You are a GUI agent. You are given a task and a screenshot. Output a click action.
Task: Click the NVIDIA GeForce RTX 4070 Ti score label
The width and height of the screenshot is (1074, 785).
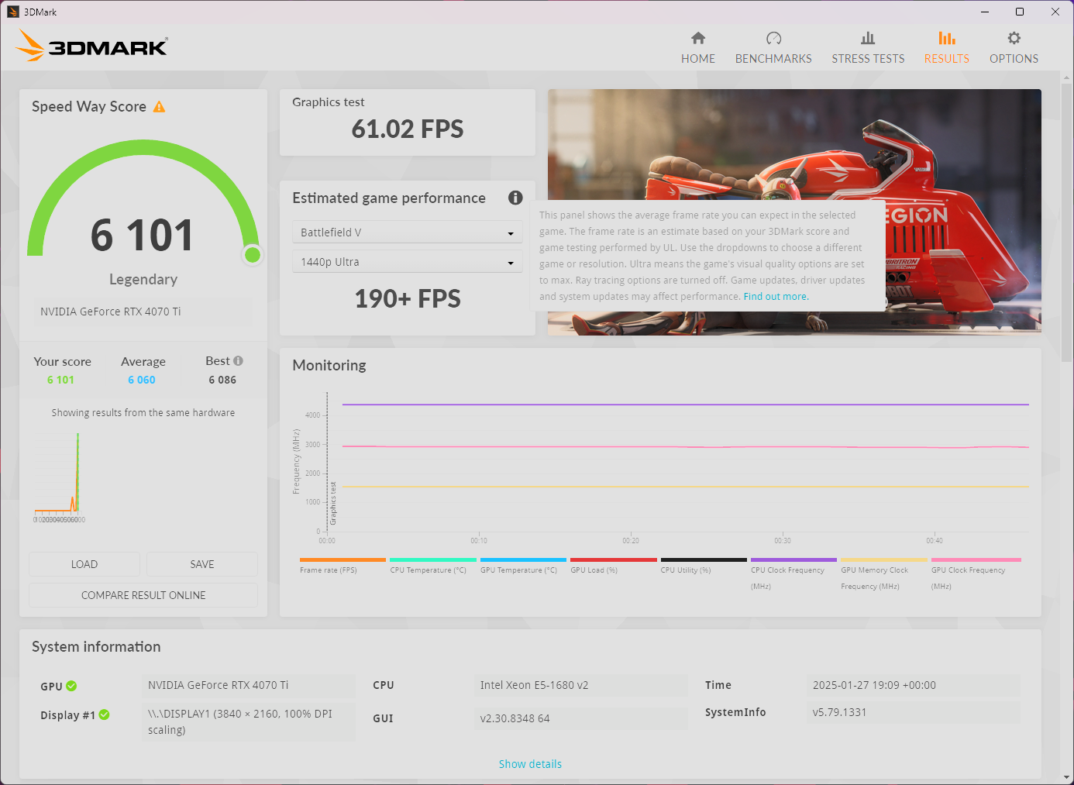[x=143, y=312]
